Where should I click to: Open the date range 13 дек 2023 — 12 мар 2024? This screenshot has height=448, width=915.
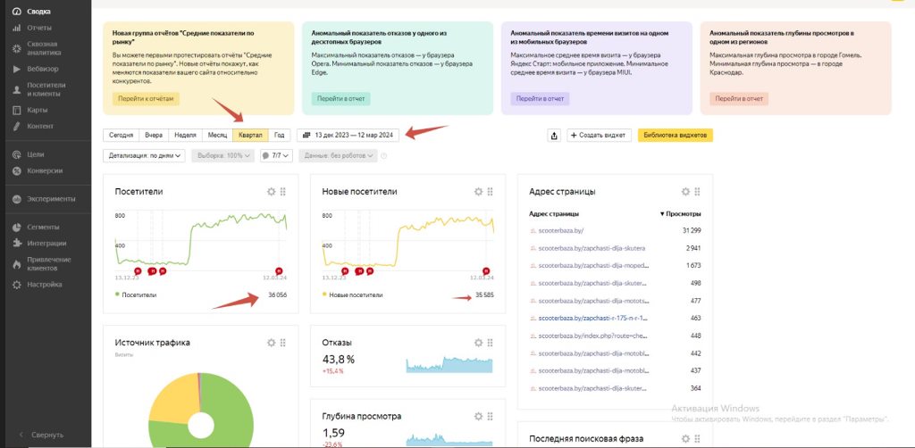click(x=348, y=135)
